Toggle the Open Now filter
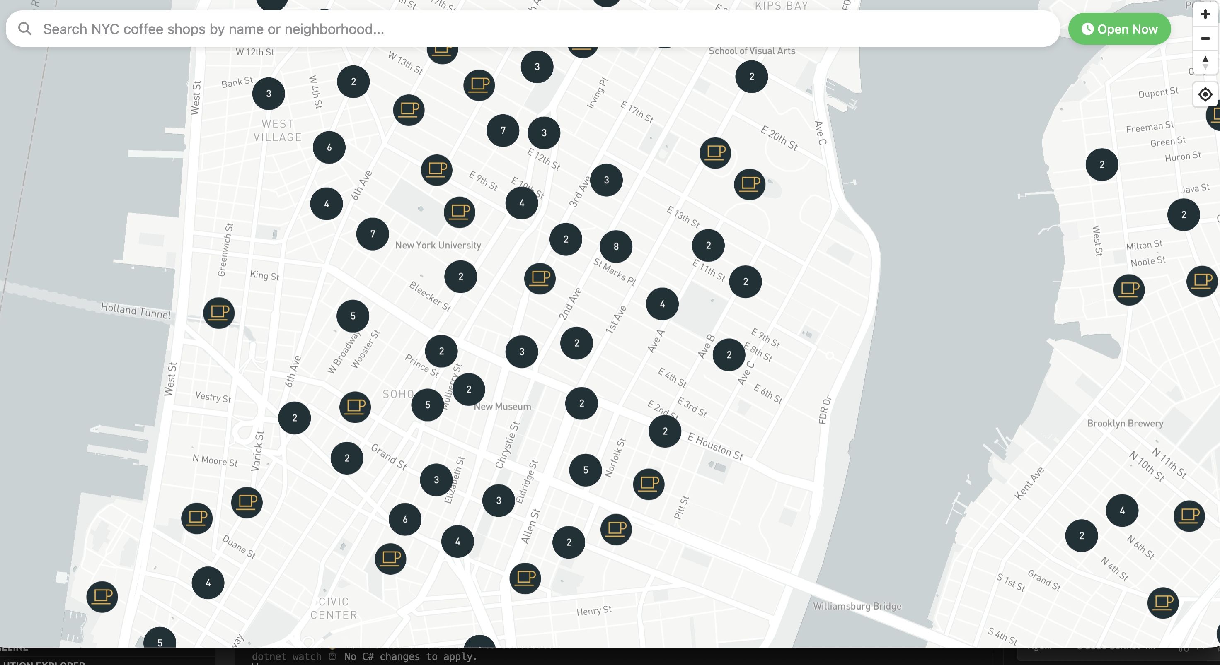The width and height of the screenshot is (1220, 665). click(1119, 29)
